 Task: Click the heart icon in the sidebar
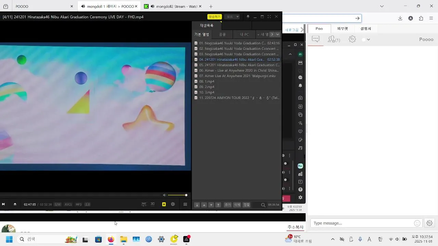pos(300,131)
